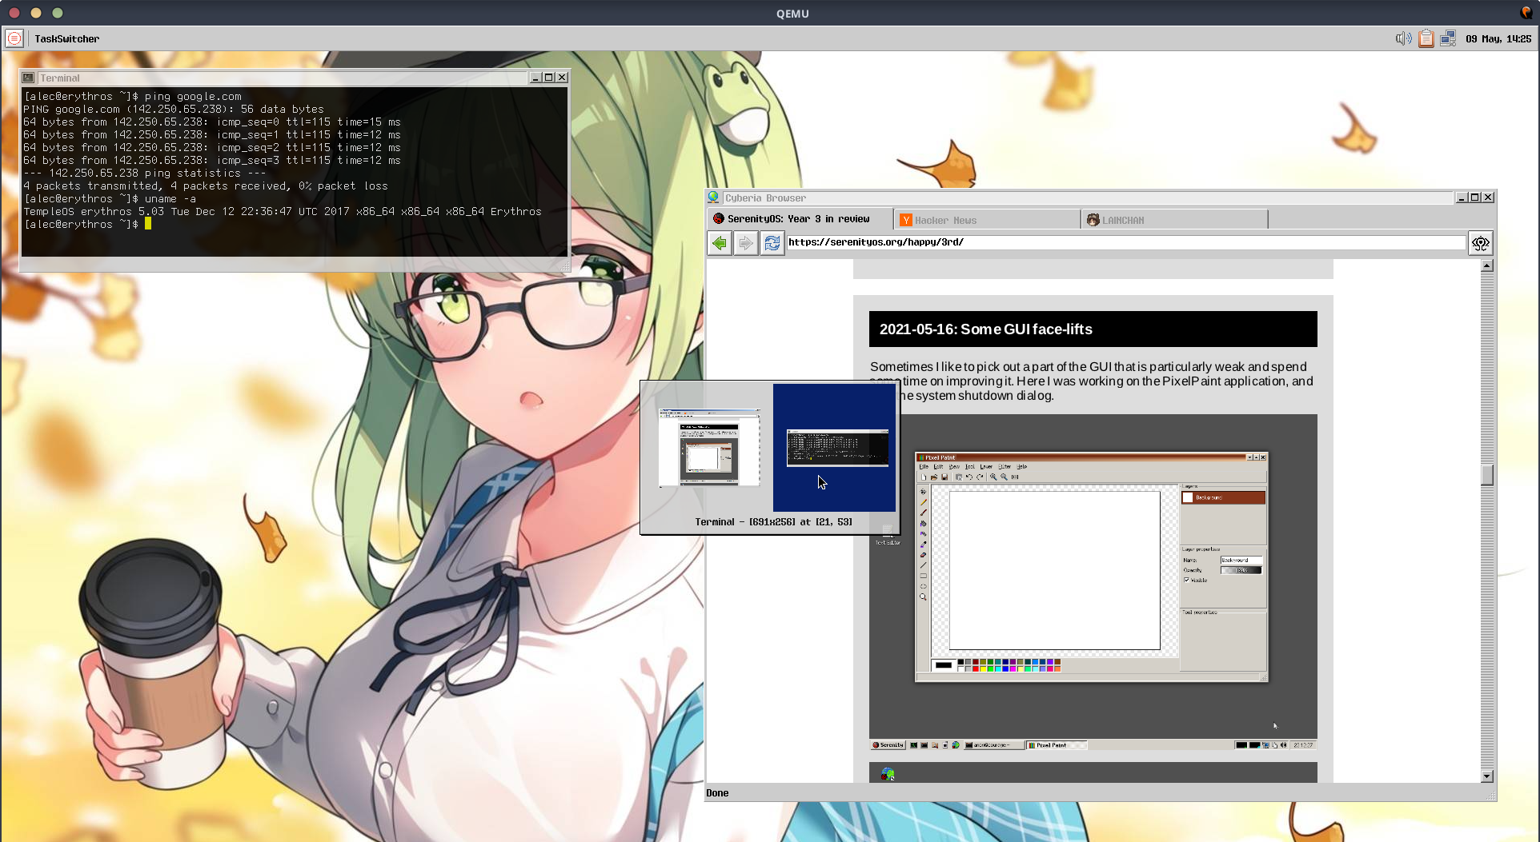Open the system menu icon at top-left
The height and width of the screenshot is (842, 1540).
coord(14,38)
